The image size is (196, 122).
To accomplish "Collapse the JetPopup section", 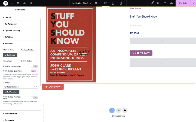I will point(20,43).
